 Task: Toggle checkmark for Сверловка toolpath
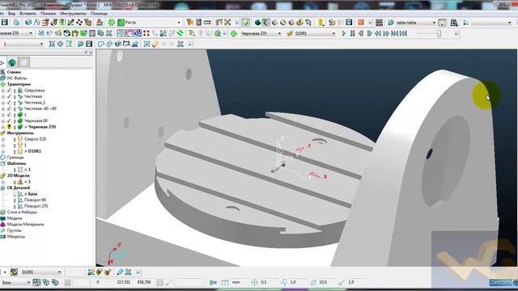(9, 91)
